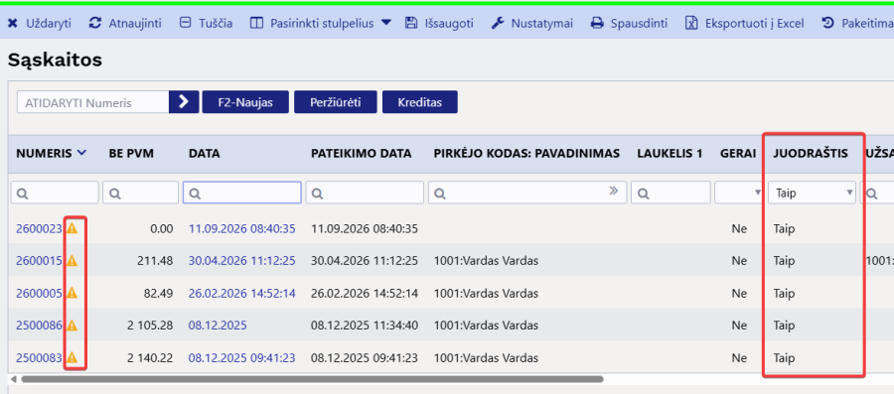The height and width of the screenshot is (394, 894).
Task: Focus the BE PVM filter box
Action: [x=141, y=193]
